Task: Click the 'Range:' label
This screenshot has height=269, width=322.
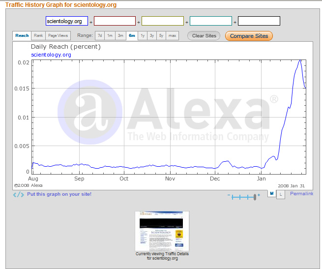Action: tap(85, 35)
